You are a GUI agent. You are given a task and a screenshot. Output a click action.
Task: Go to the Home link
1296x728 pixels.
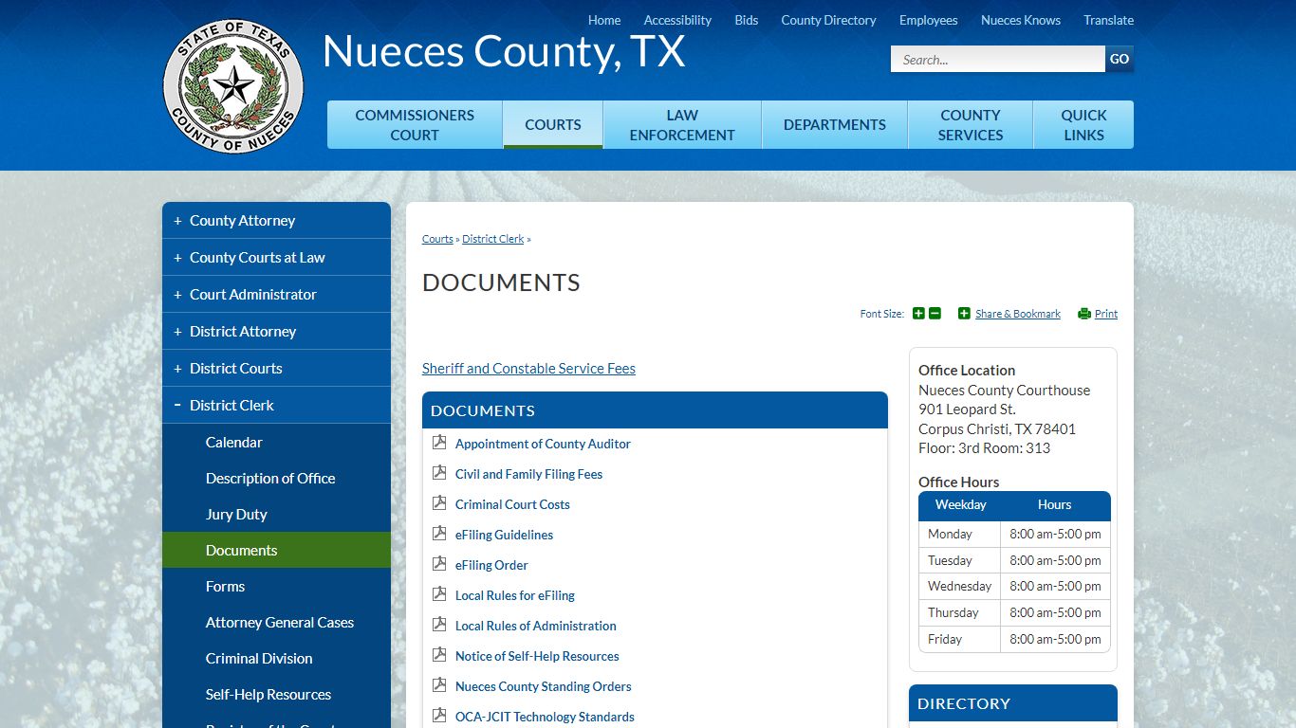pos(604,20)
